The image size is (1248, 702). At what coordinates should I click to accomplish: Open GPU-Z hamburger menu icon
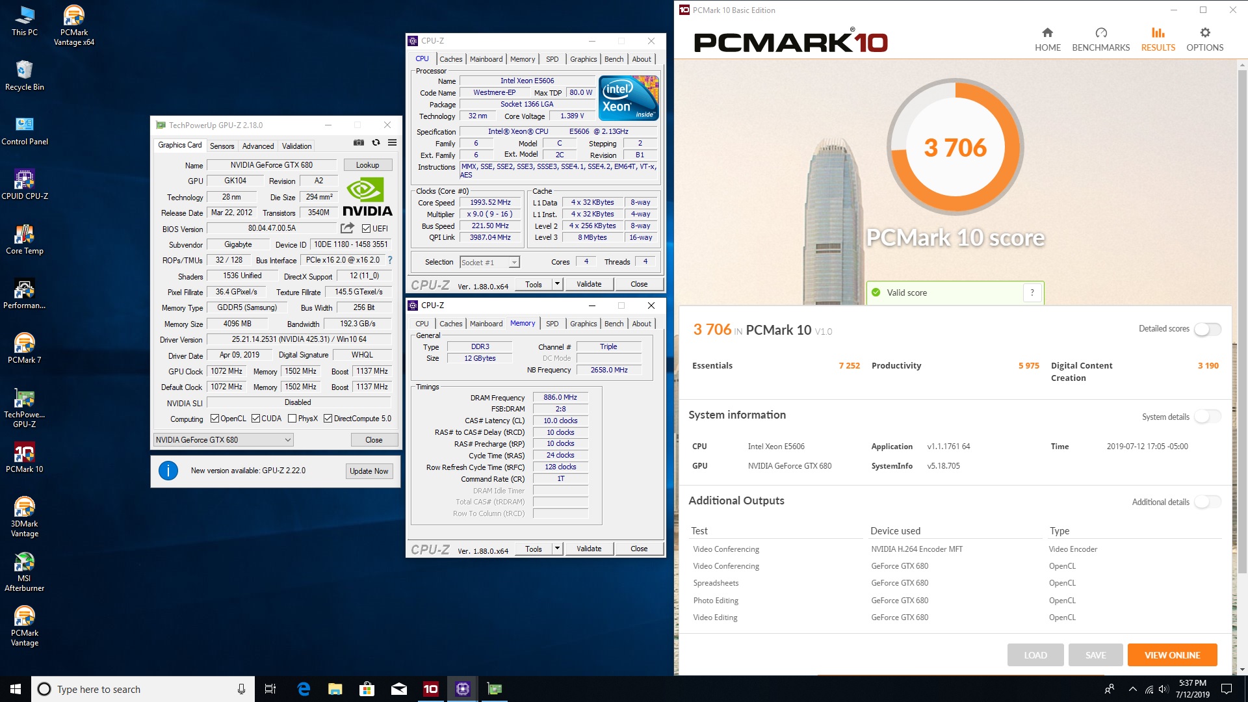pyautogui.click(x=393, y=142)
